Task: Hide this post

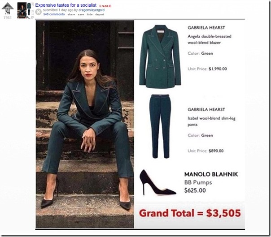Action: tap(90, 14)
